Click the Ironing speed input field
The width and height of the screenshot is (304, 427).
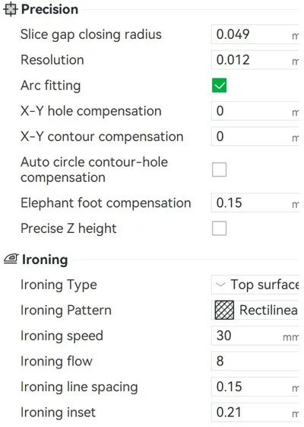pyautogui.click(x=255, y=336)
